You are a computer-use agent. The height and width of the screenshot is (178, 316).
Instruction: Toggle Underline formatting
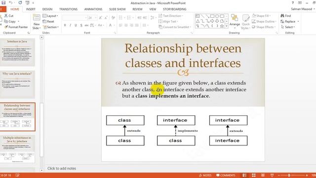click(x=76, y=25)
